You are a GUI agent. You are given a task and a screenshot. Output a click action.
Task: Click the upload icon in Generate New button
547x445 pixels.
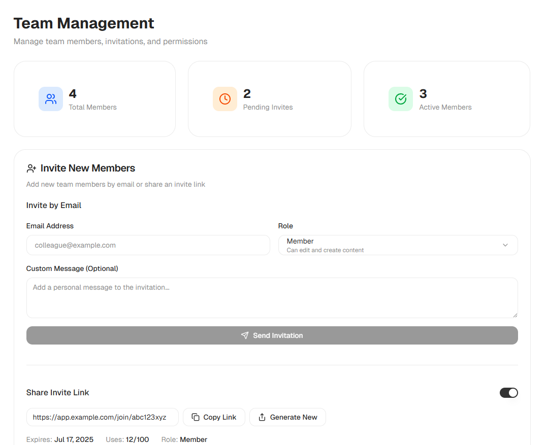coord(262,417)
